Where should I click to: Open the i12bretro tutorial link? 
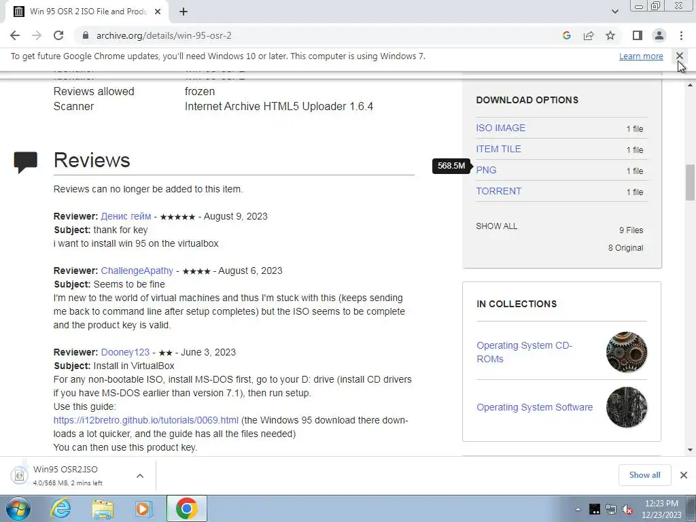[145, 420]
